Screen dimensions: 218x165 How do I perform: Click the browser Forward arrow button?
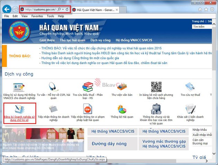point(15,9)
